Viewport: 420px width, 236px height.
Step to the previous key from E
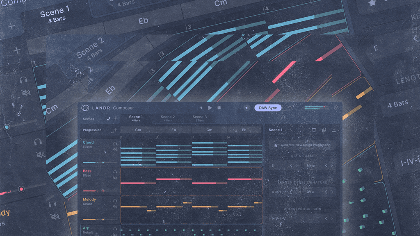pyautogui.click(x=291, y=166)
